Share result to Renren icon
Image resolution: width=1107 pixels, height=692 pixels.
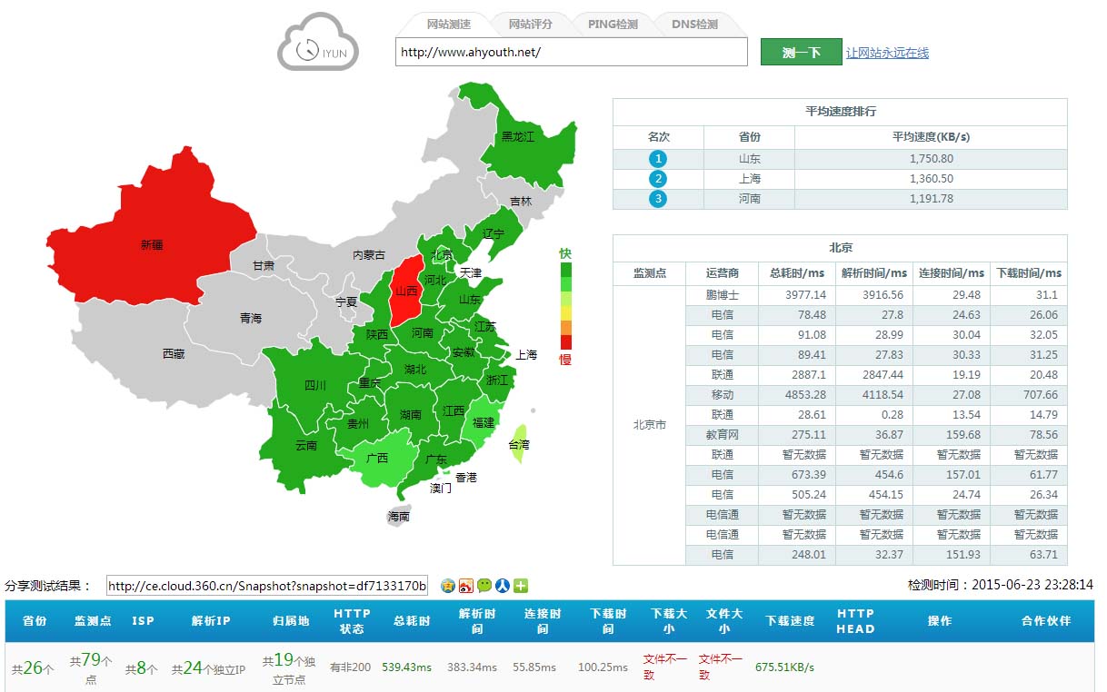click(503, 586)
